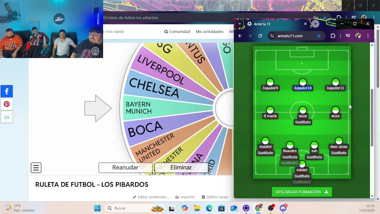Click the armatu11 page vertical scrollbar thumb
This screenshot has height=214, width=380.
[372, 118]
